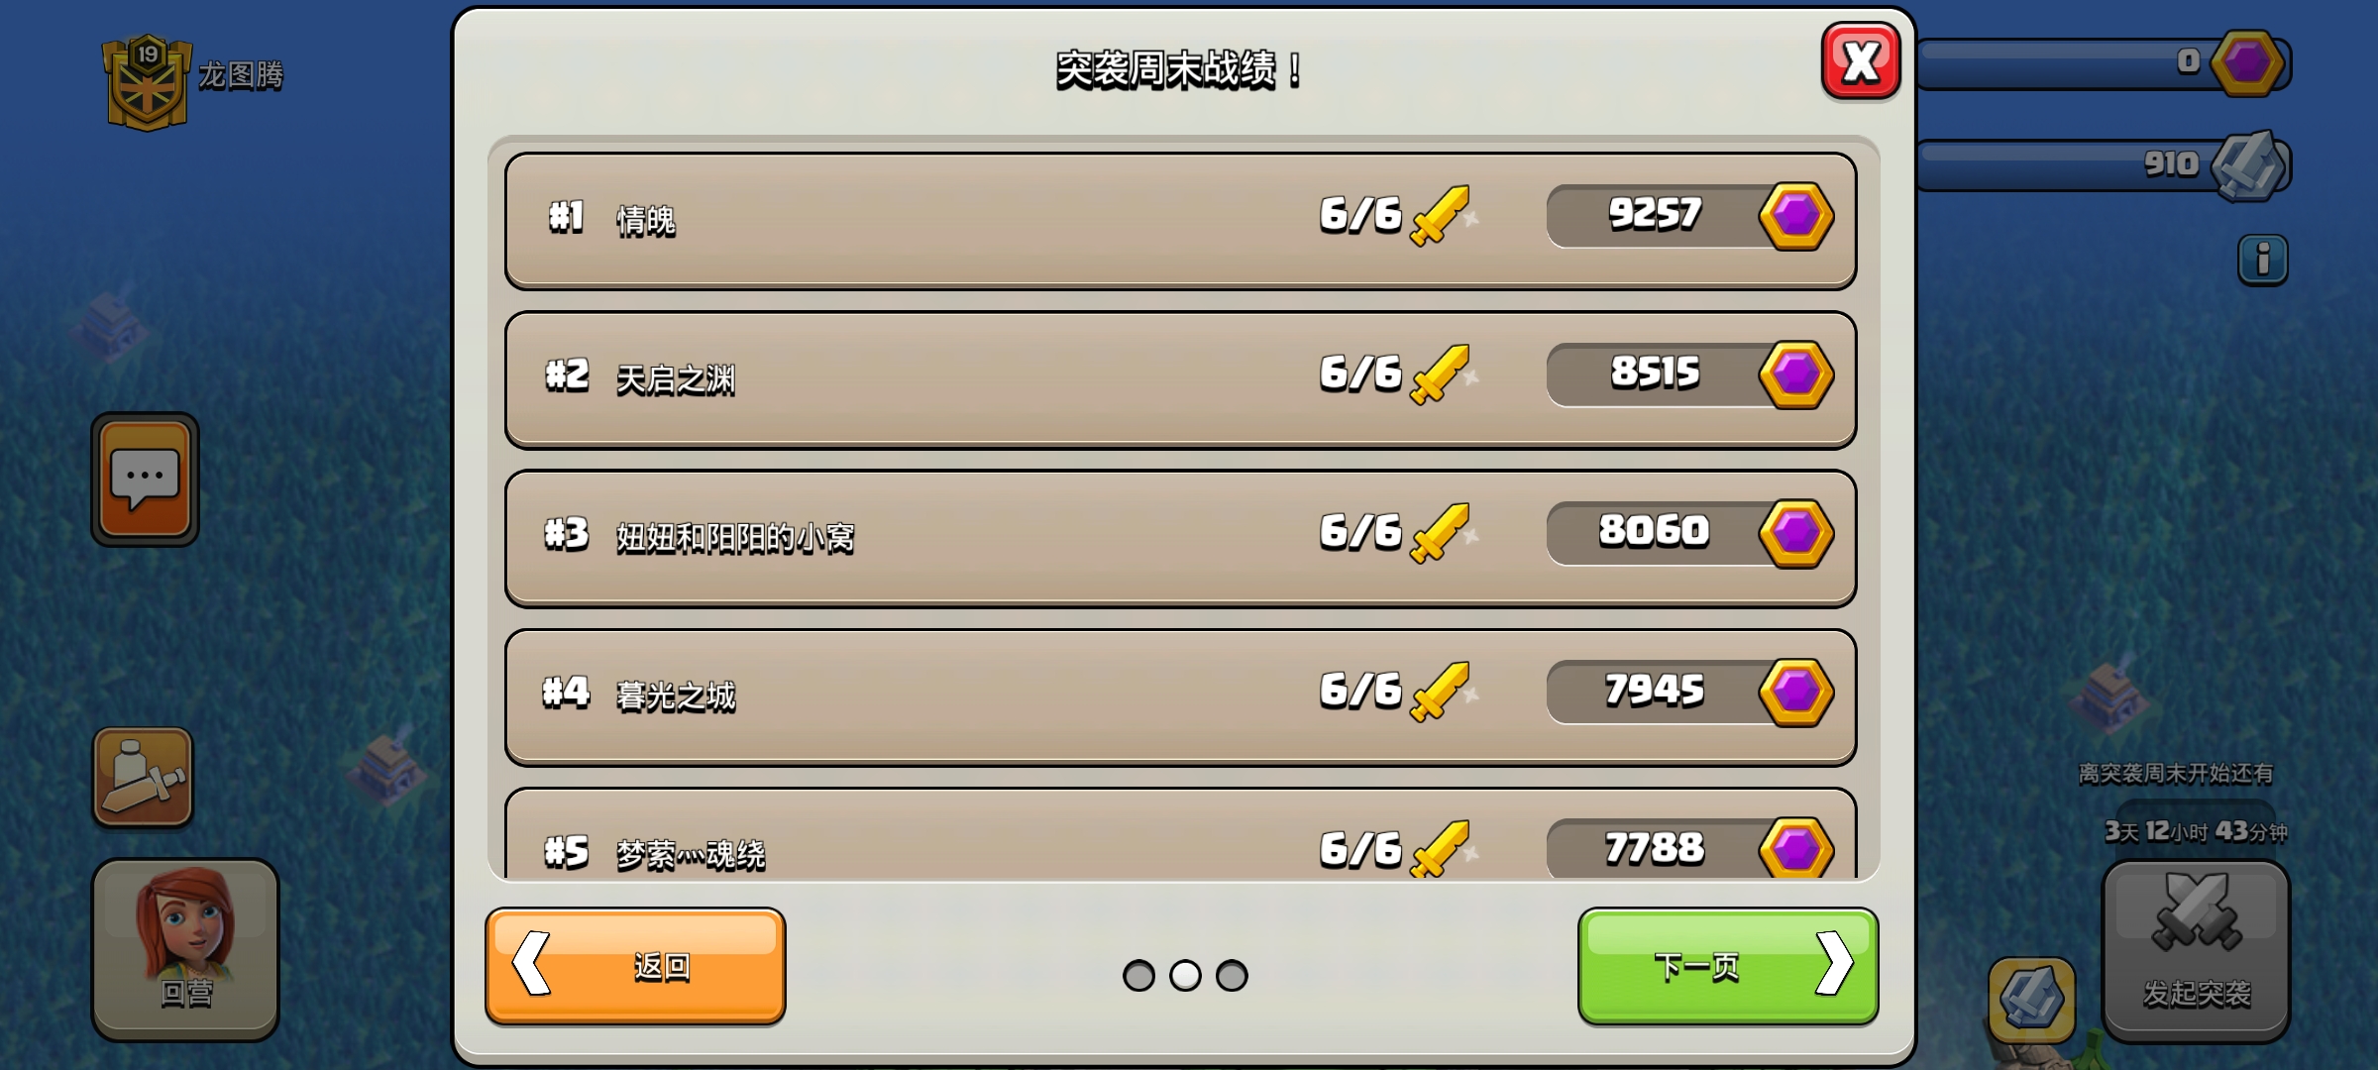Tap the gold sword icon in row #1

tap(1441, 216)
